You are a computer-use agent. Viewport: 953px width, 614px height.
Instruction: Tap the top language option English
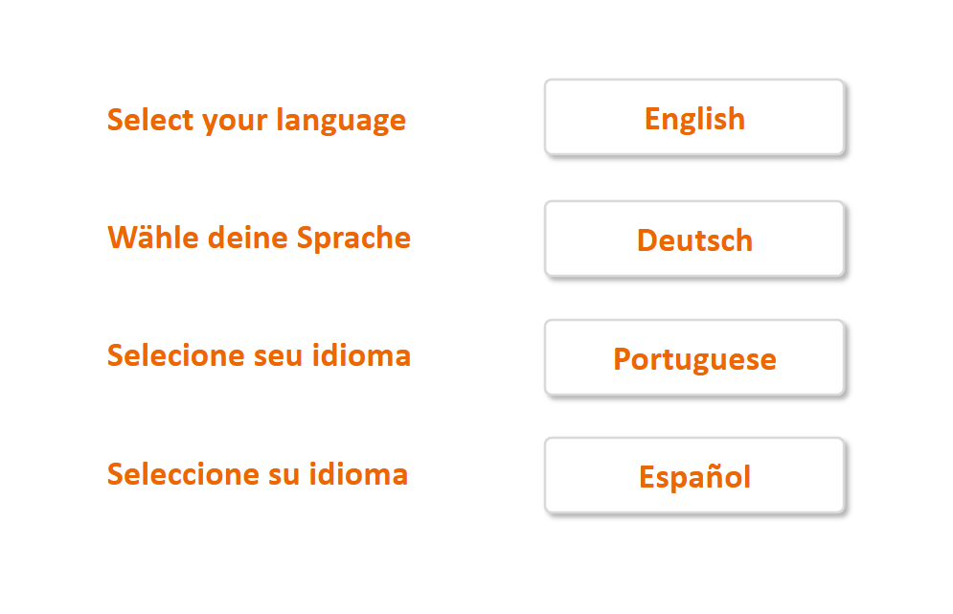694,118
